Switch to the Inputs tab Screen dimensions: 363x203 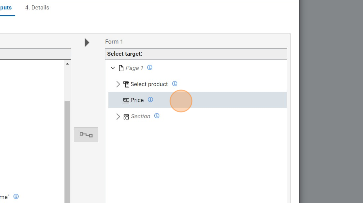point(6,8)
